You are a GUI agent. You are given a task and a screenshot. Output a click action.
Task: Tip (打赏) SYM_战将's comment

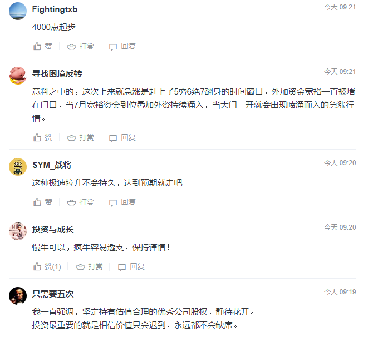80,202
